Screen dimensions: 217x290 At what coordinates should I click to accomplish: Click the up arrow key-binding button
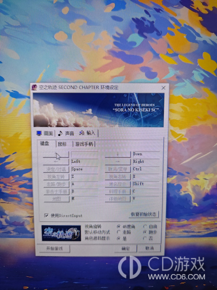click(56, 154)
